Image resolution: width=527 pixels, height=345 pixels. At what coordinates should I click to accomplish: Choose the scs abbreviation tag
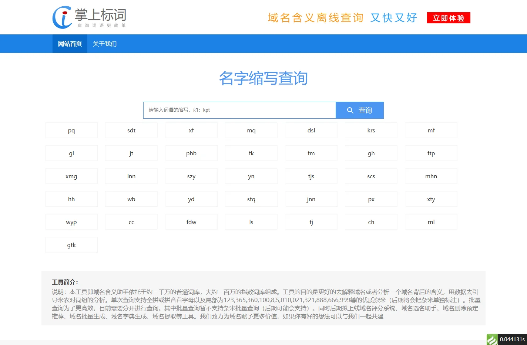(x=371, y=176)
